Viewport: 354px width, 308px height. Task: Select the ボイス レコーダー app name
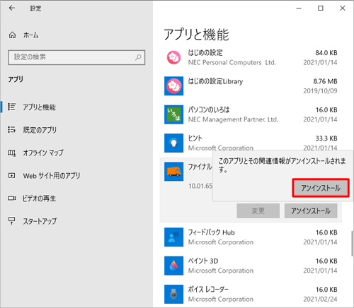pyautogui.click(x=208, y=290)
